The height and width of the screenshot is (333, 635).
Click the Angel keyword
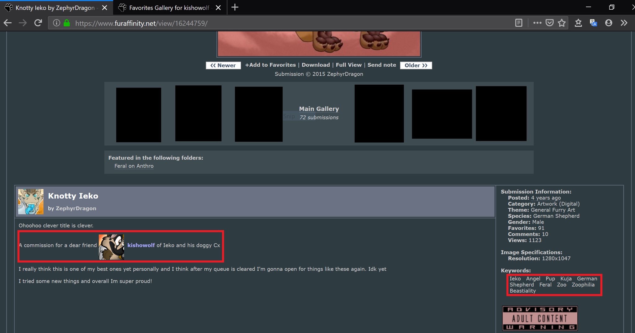[533, 278]
